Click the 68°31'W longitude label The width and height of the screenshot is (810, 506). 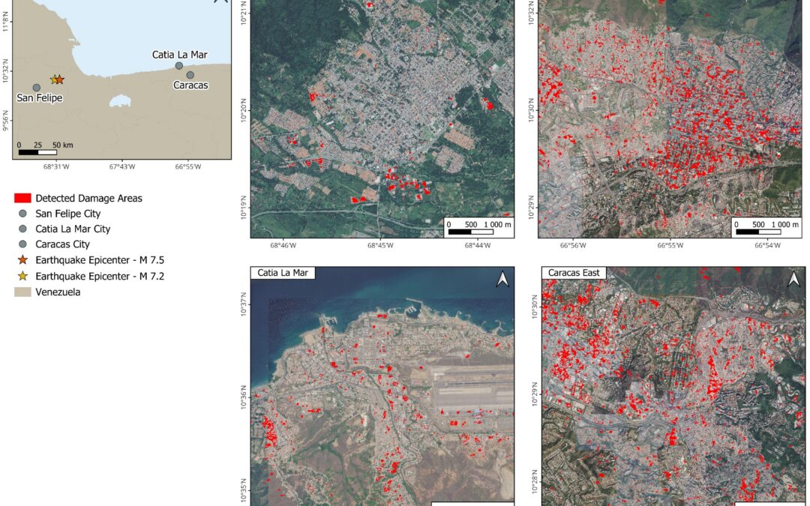click(56, 166)
